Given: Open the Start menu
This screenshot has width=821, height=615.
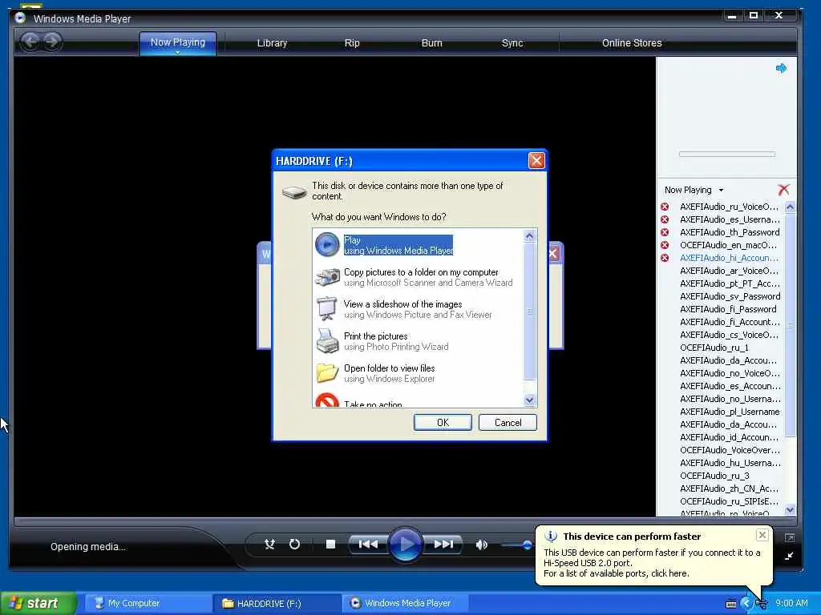Looking at the screenshot, I should click(x=38, y=603).
